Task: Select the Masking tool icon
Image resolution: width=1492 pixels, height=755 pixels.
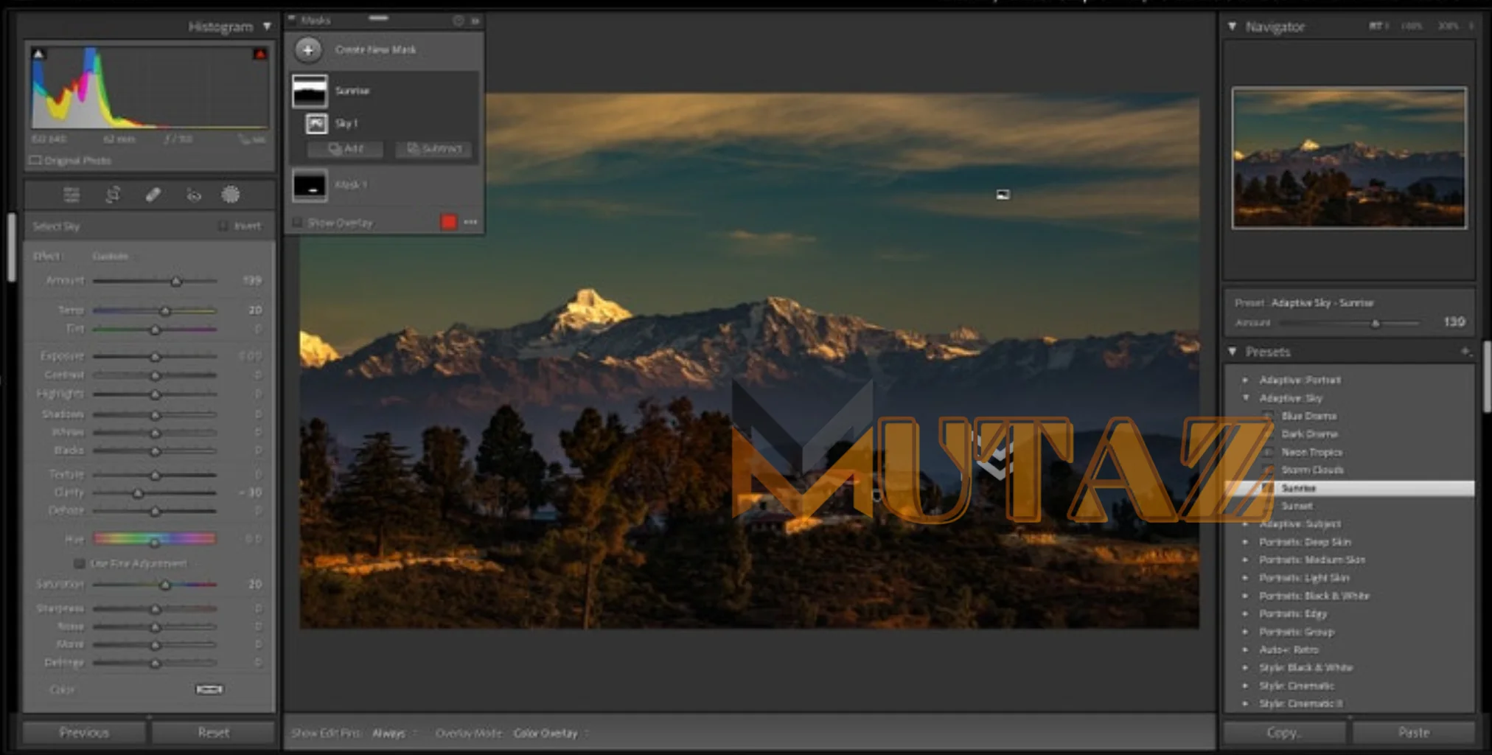Action: (x=231, y=195)
